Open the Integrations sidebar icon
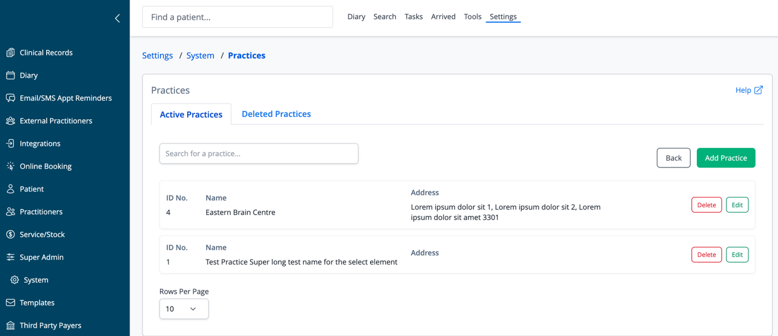This screenshot has width=778, height=336. 11,144
